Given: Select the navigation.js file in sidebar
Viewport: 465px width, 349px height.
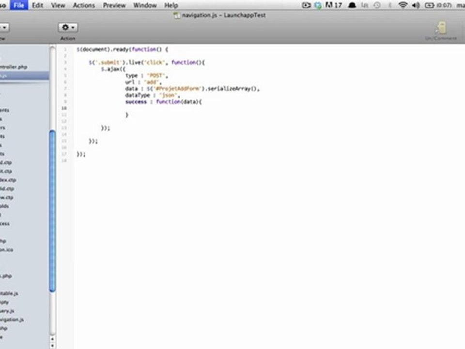Looking at the screenshot, I should tap(12, 319).
